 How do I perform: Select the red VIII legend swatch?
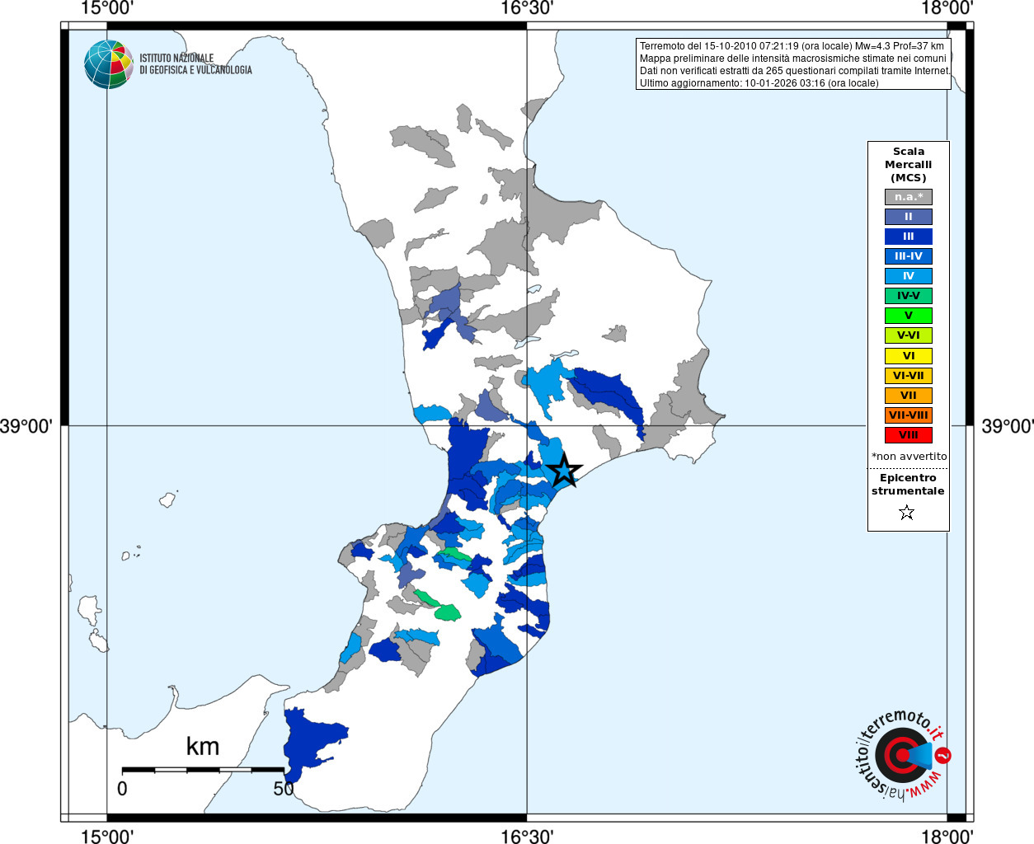(908, 435)
